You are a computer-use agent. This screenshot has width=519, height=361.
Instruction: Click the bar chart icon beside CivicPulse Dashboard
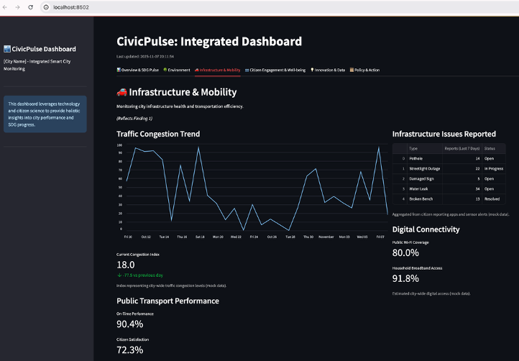[7, 49]
